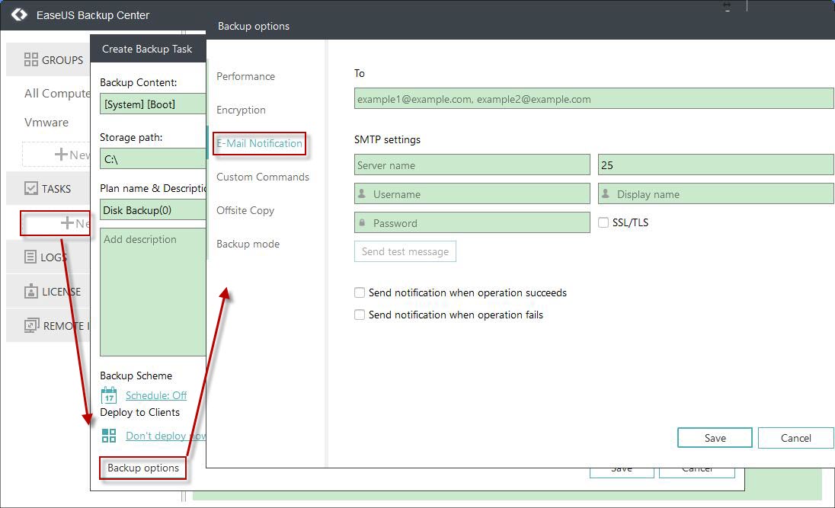Click the recipient email 'To' field
Screen dimensions: 835x508
[593, 98]
